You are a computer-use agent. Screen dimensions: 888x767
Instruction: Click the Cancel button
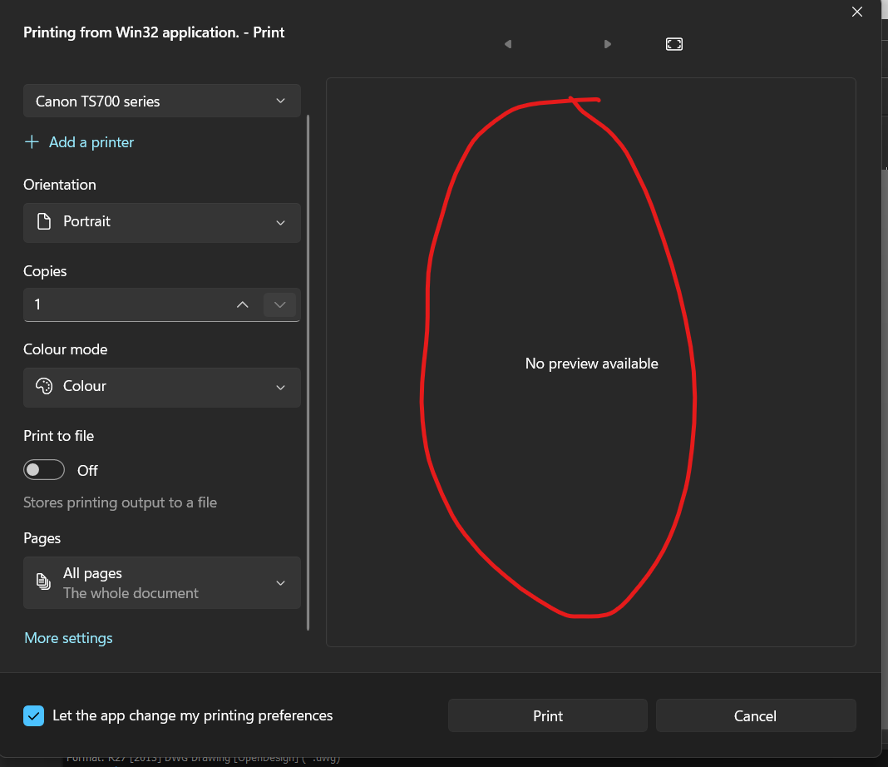pyautogui.click(x=755, y=715)
